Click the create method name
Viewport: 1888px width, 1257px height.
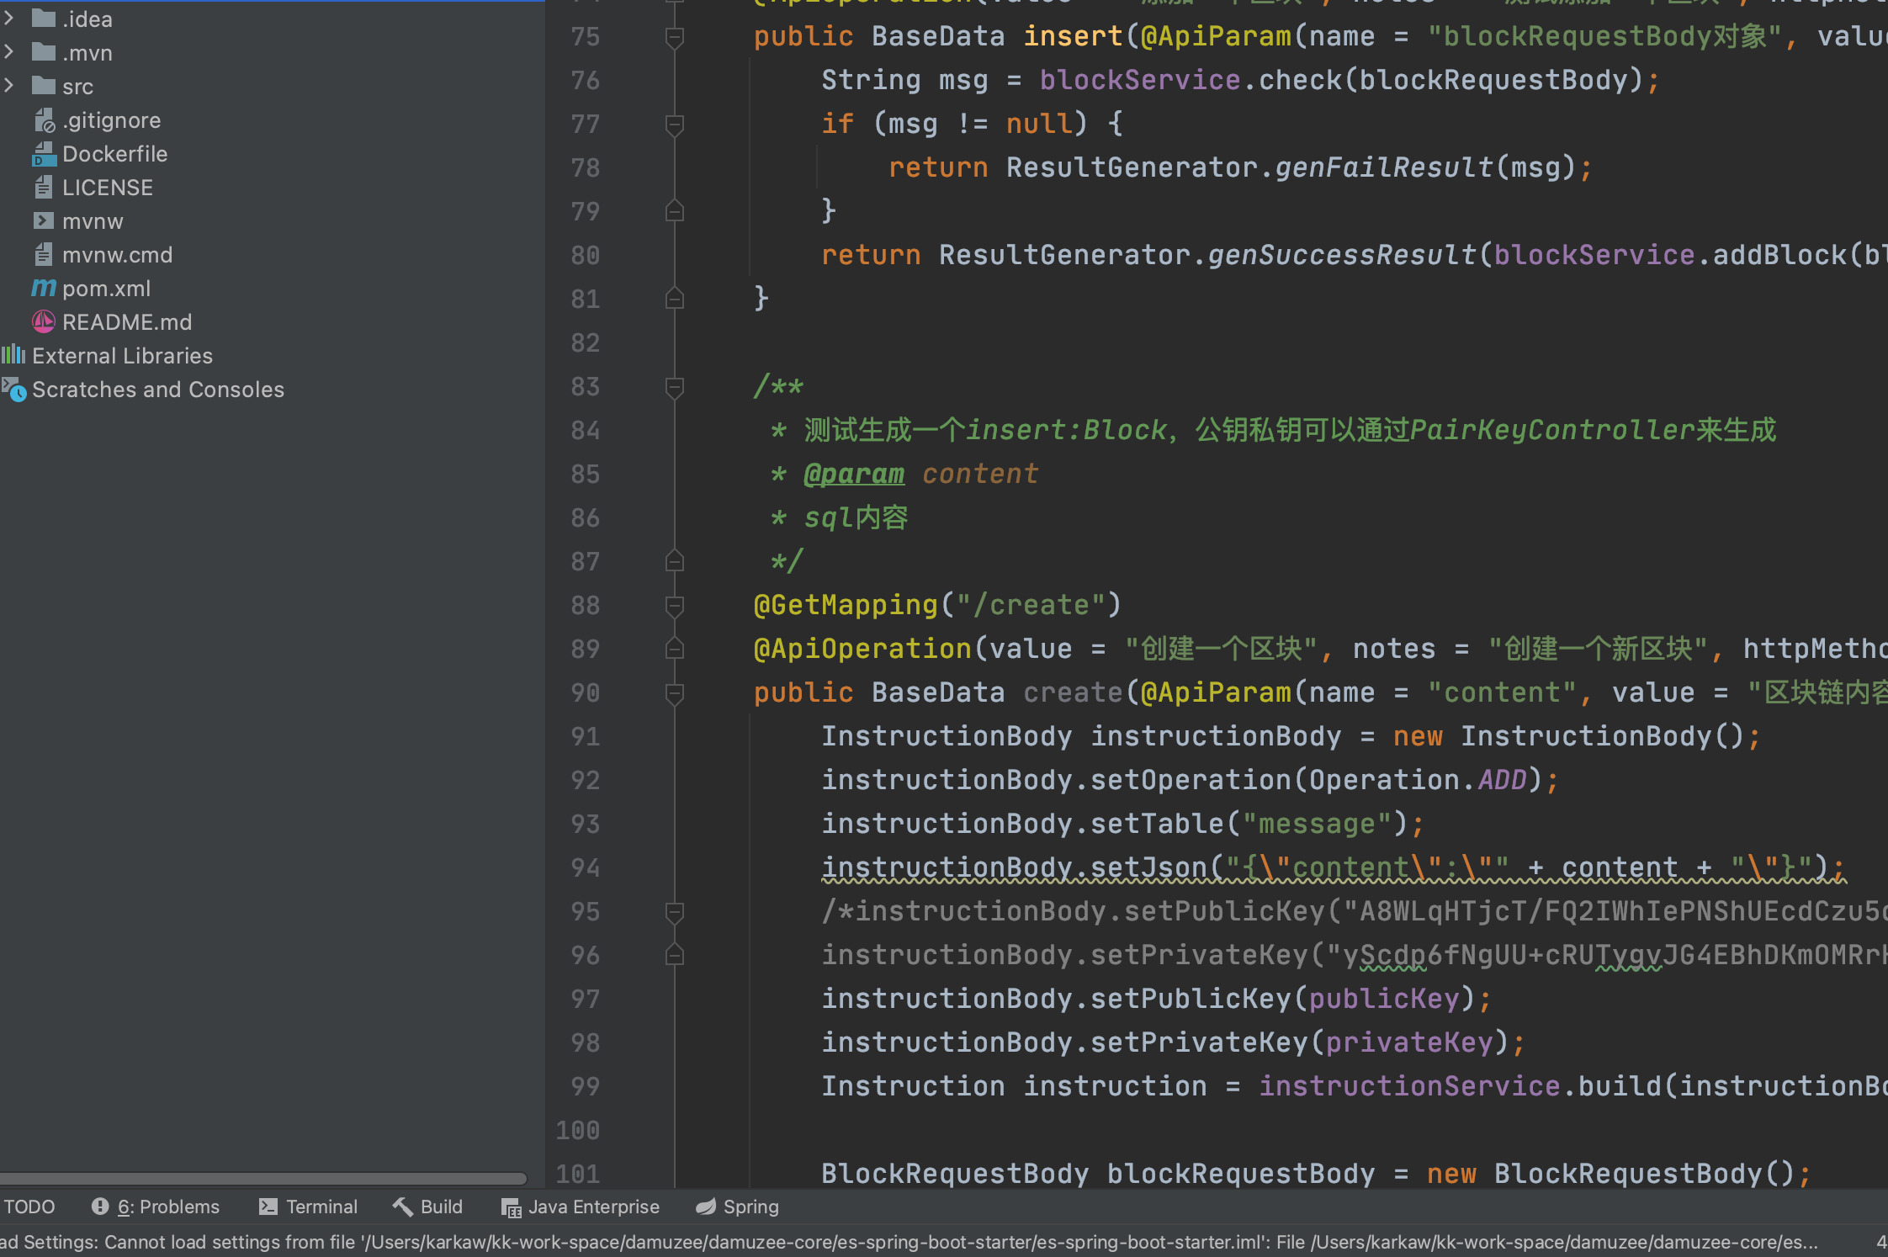1073,692
